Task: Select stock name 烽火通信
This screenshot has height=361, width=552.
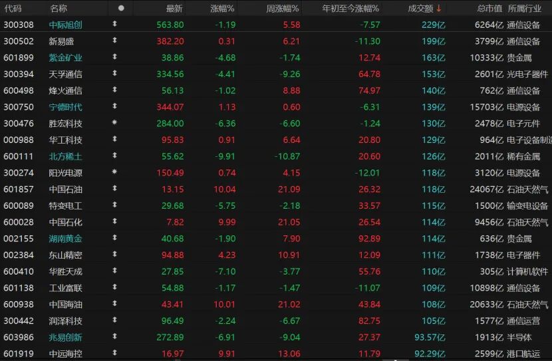Action: (x=65, y=91)
